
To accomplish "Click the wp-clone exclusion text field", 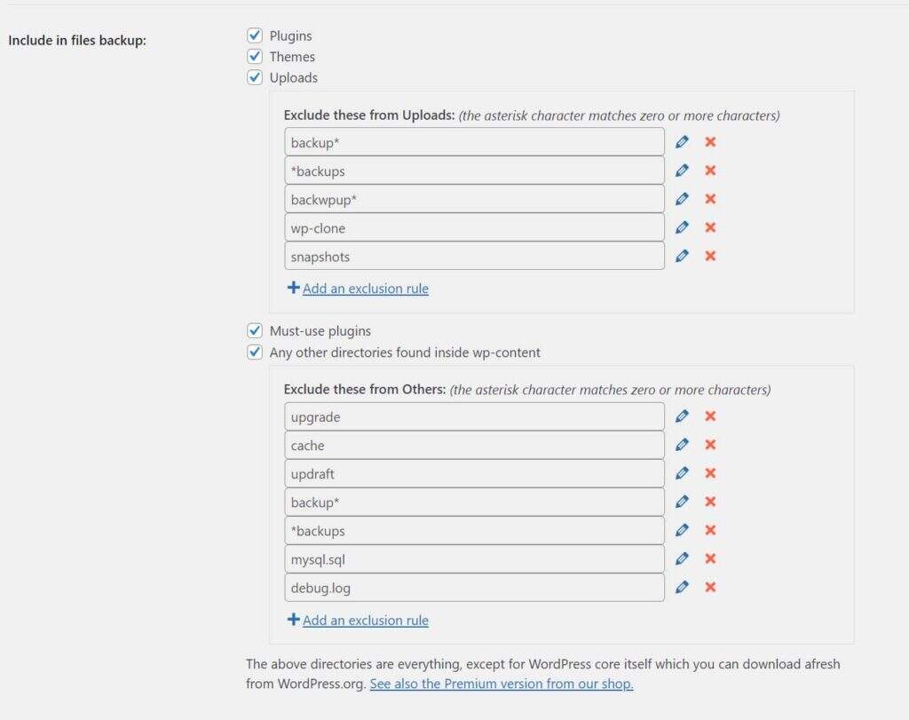I will [474, 227].
